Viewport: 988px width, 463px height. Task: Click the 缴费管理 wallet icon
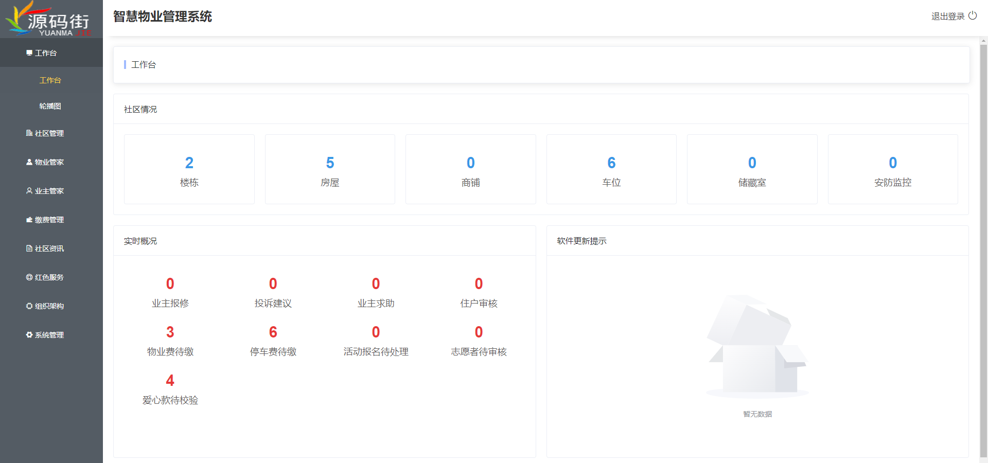pyautogui.click(x=29, y=220)
